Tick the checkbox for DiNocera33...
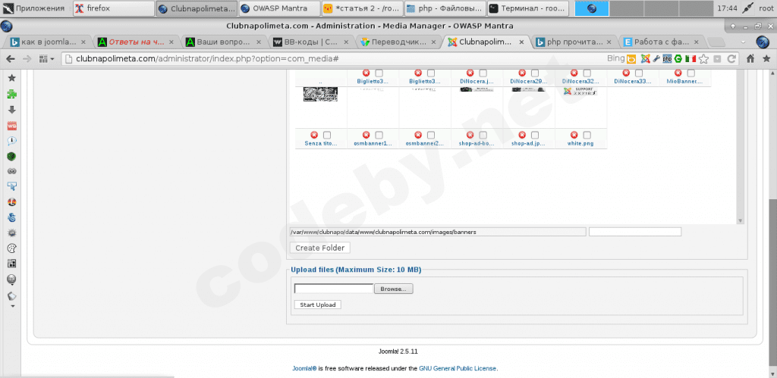Image resolution: width=777 pixels, height=378 pixels. tap(639, 73)
